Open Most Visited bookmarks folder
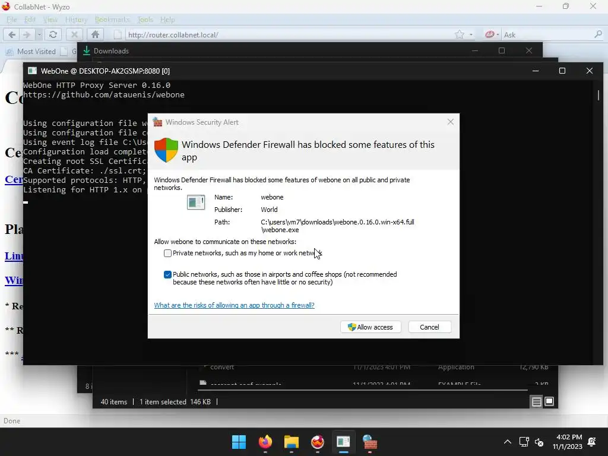Viewport: 608px width, 456px height. coord(31,51)
